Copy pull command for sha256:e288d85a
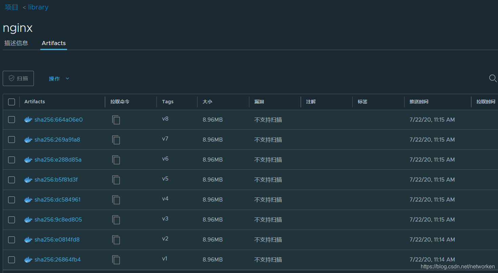498x273 pixels. pyautogui.click(x=116, y=160)
